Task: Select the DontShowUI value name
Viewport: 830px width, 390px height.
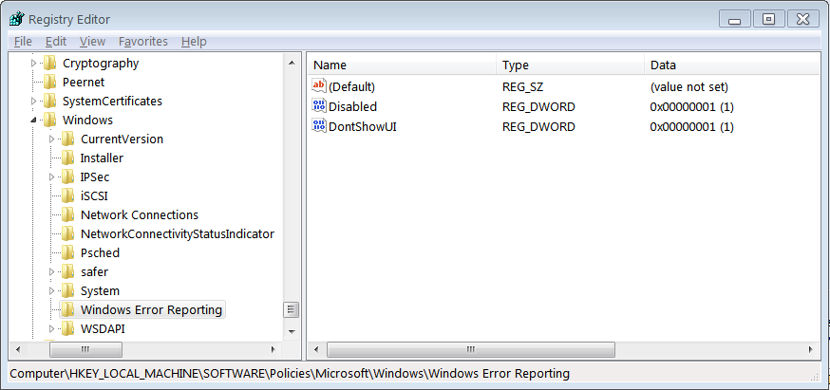Action: pyautogui.click(x=363, y=126)
